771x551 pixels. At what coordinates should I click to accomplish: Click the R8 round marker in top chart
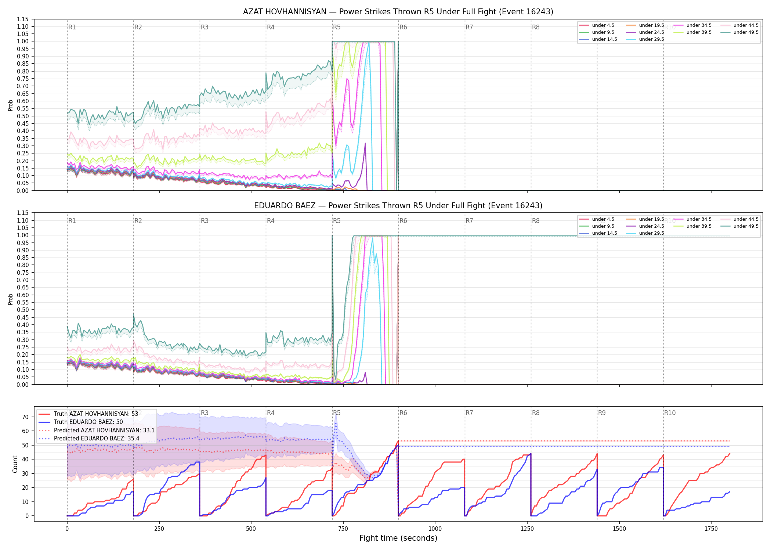click(536, 27)
